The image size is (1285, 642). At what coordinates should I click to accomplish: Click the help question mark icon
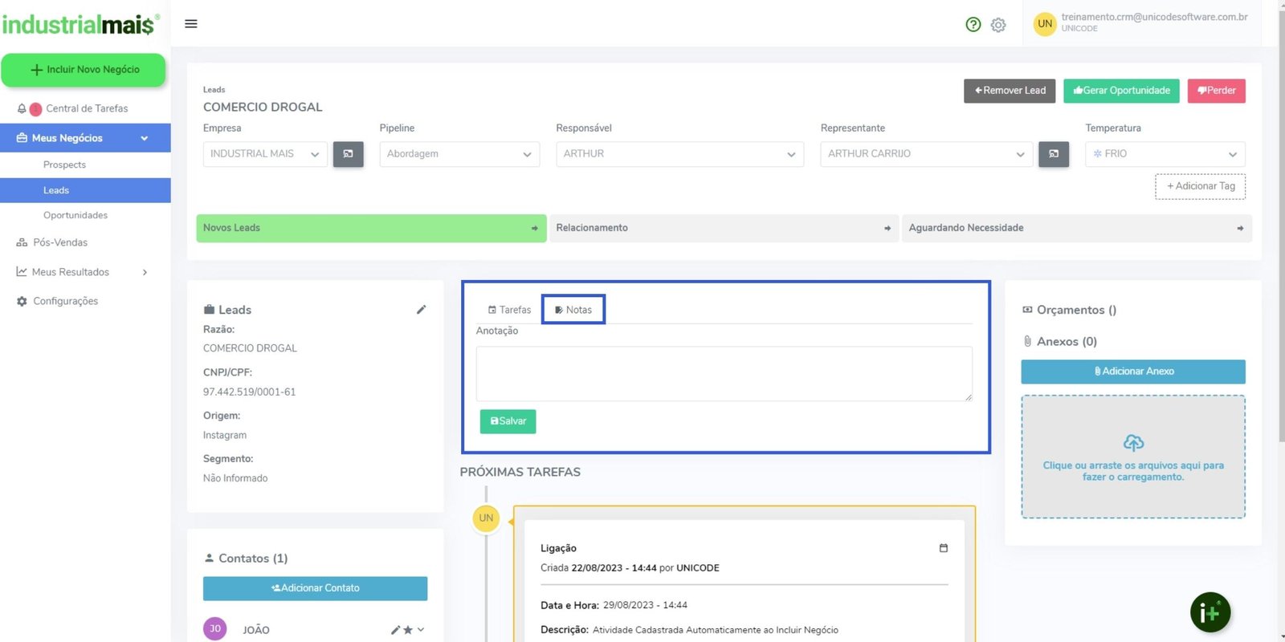[973, 25]
